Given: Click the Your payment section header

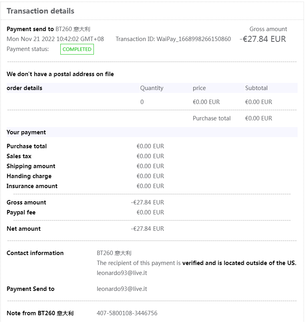Looking at the screenshot, I should pos(26,132).
